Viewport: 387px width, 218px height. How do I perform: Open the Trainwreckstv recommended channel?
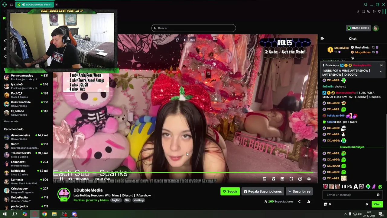click(x=26, y=155)
